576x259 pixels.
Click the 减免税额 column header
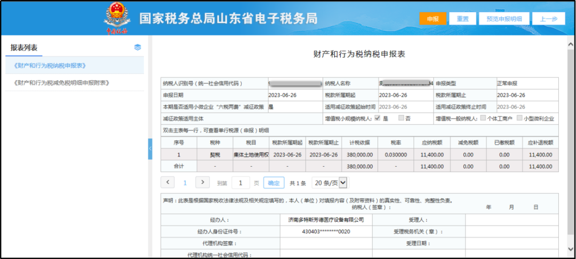point(468,143)
